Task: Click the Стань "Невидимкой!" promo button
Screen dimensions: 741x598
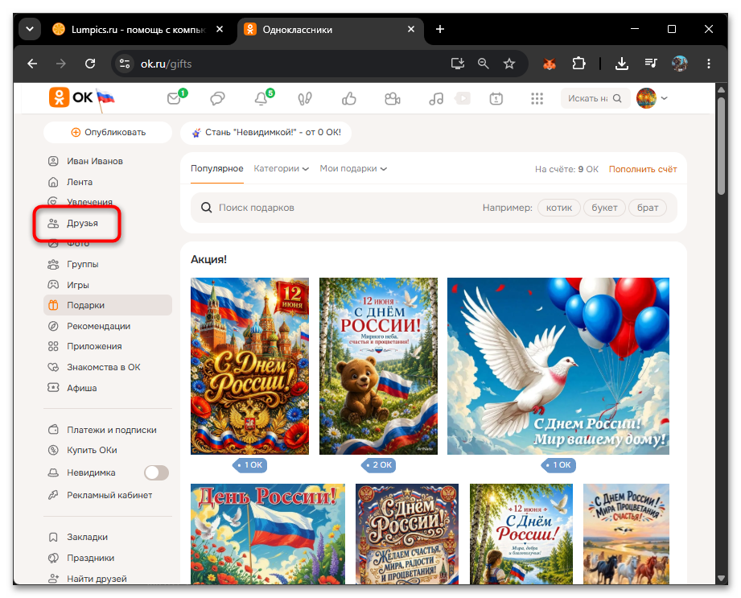Action: click(x=266, y=132)
